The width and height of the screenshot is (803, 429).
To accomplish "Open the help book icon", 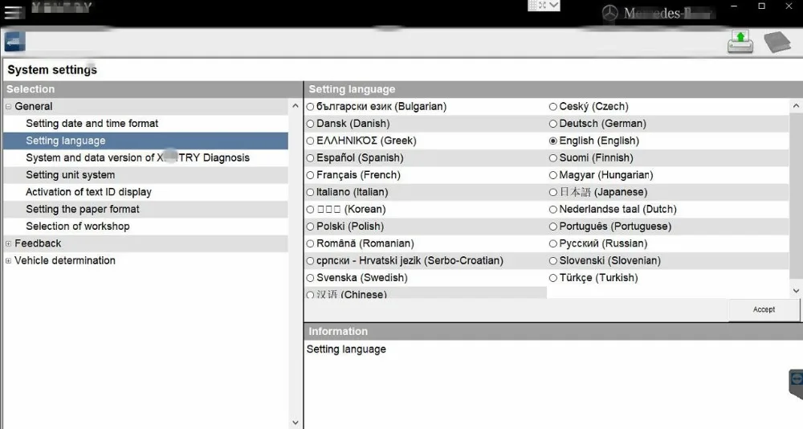I will 777,42.
